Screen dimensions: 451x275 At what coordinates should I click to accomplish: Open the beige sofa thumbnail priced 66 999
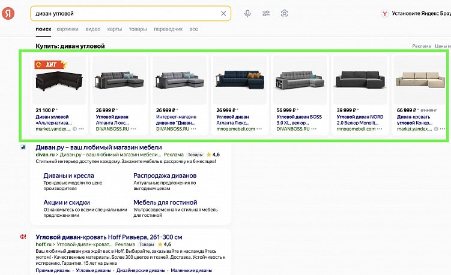[x=420, y=80]
